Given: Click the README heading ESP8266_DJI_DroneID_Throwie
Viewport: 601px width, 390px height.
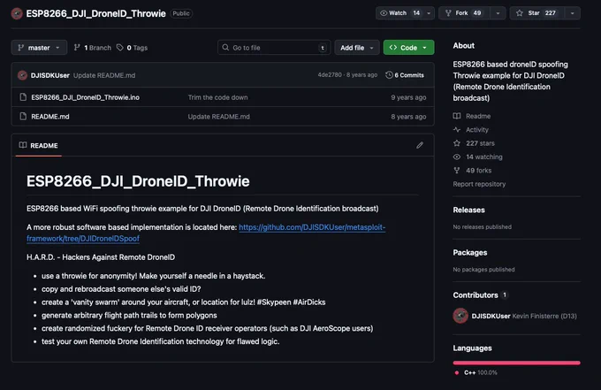Looking at the screenshot, I should [138, 181].
